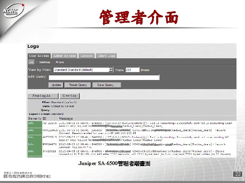Click the 'Filter: Standard (default)' line
245x183 pixels.
(x=59, y=102)
